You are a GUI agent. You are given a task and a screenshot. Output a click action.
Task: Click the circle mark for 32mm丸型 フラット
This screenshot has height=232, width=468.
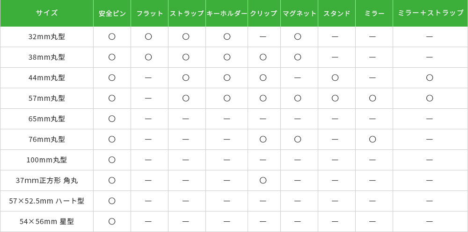pos(148,36)
